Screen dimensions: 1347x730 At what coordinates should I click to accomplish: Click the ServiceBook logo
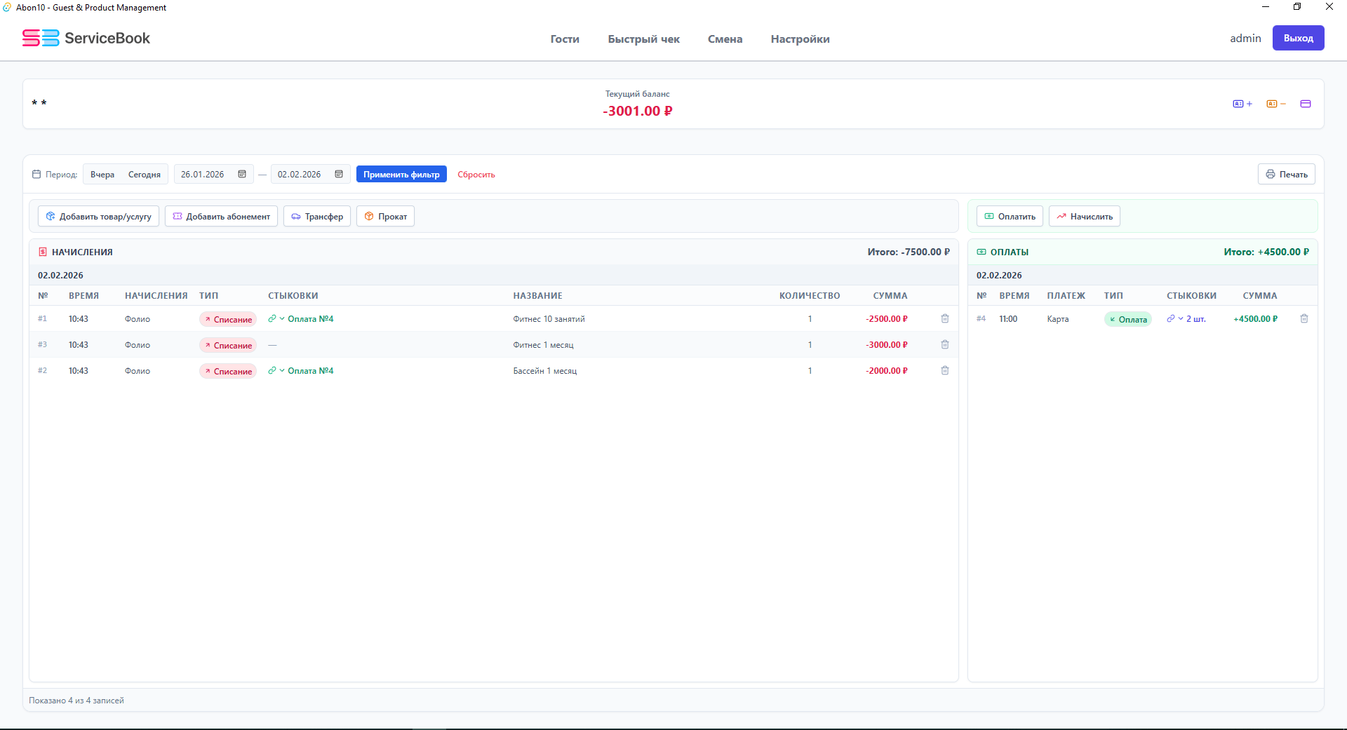[x=86, y=38]
